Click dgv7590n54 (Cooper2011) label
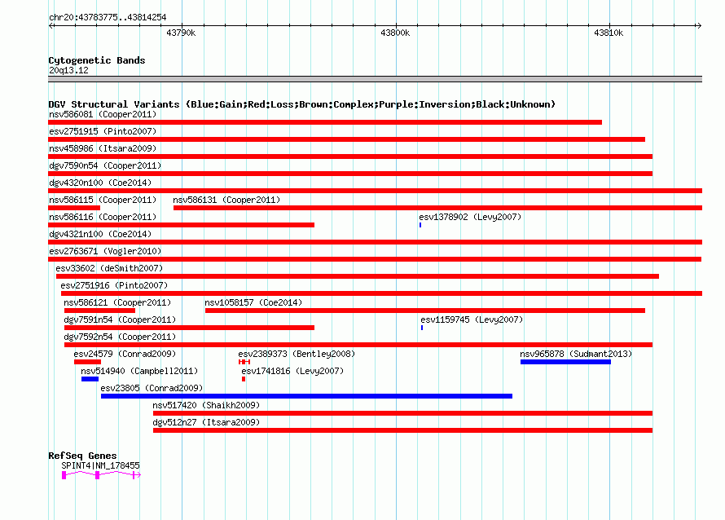This screenshot has width=725, height=520. (105, 165)
